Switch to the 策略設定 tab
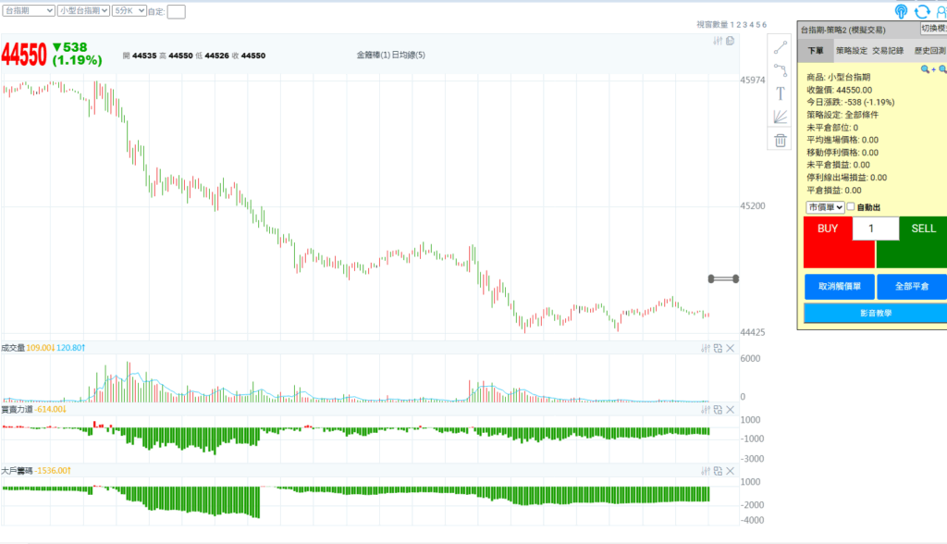The height and width of the screenshot is (544, 947). 852,51
